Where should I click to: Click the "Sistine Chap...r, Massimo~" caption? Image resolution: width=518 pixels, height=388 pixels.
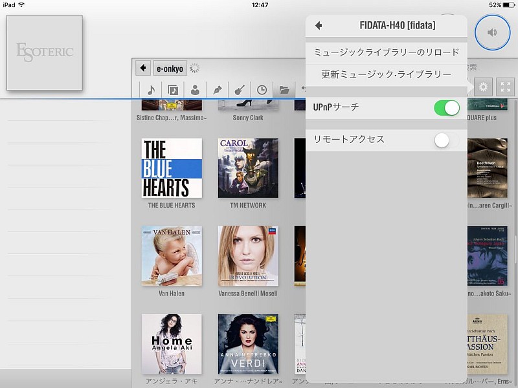pos(172,118)
